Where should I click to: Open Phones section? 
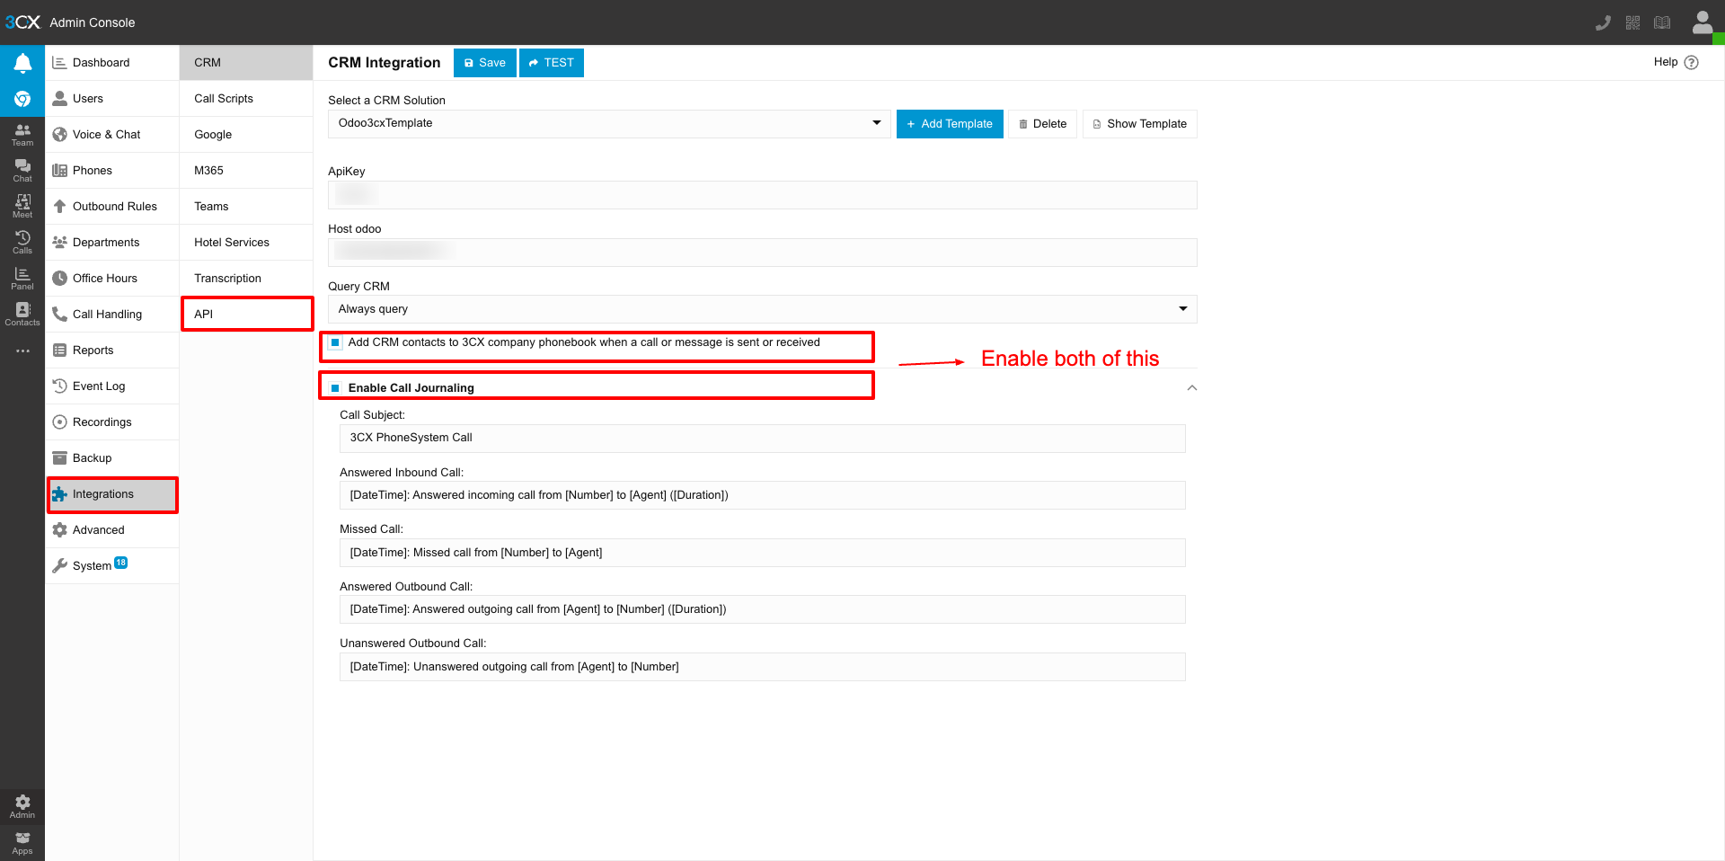pyautogui.click(x=112, y=171)
